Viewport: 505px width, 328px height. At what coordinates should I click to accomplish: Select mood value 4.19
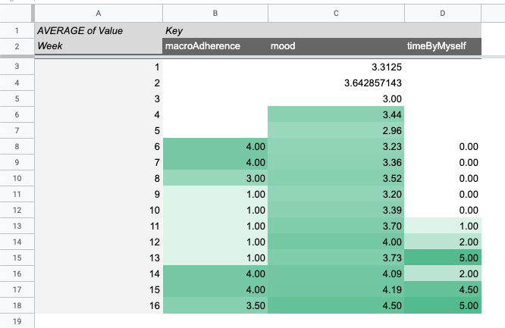pos(336,289)
